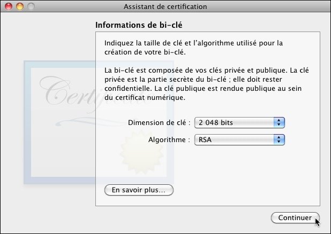Click the blue arrows on the 2 048 bits menu

(279, 122)
